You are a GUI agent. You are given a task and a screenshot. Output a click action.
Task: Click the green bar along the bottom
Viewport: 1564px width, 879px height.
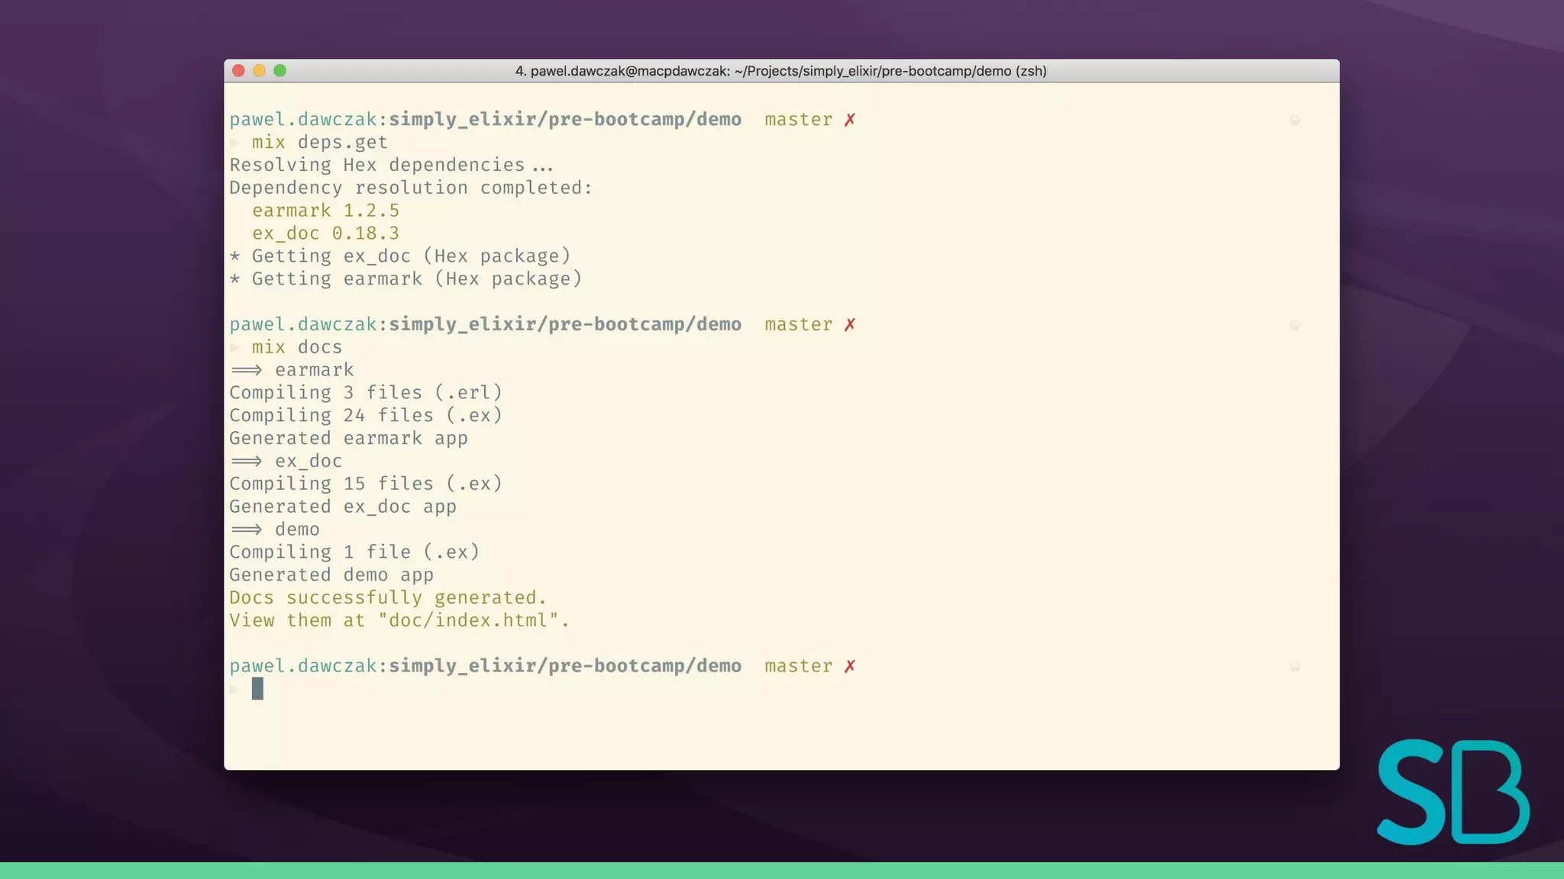782,871
